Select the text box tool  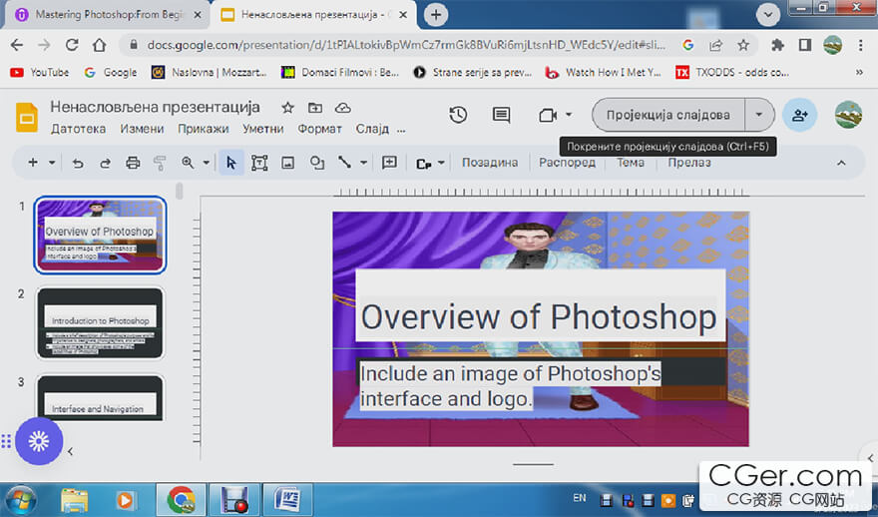click(x=259, y=163)
